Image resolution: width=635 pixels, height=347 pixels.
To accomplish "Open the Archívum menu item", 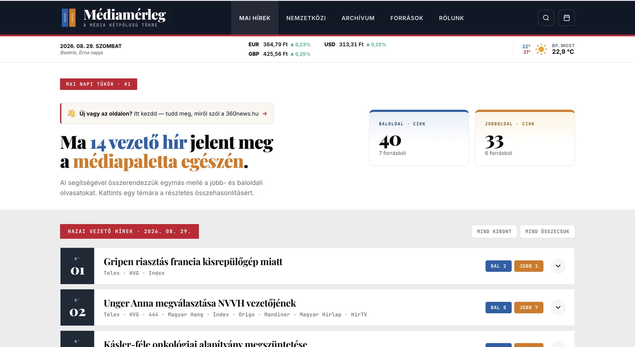I will (358, 18).
